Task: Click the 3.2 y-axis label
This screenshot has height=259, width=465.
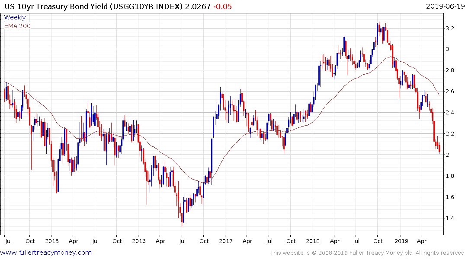Action: coord(450,28)
